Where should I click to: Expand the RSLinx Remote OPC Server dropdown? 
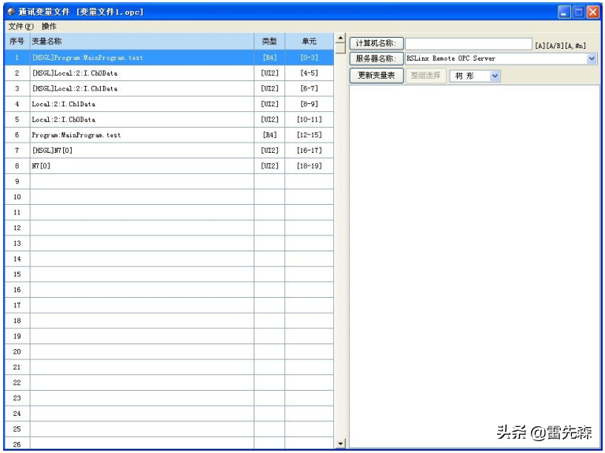592,59
